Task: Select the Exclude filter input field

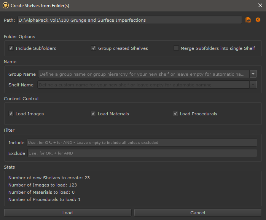Action: click(x=142, y=153)
